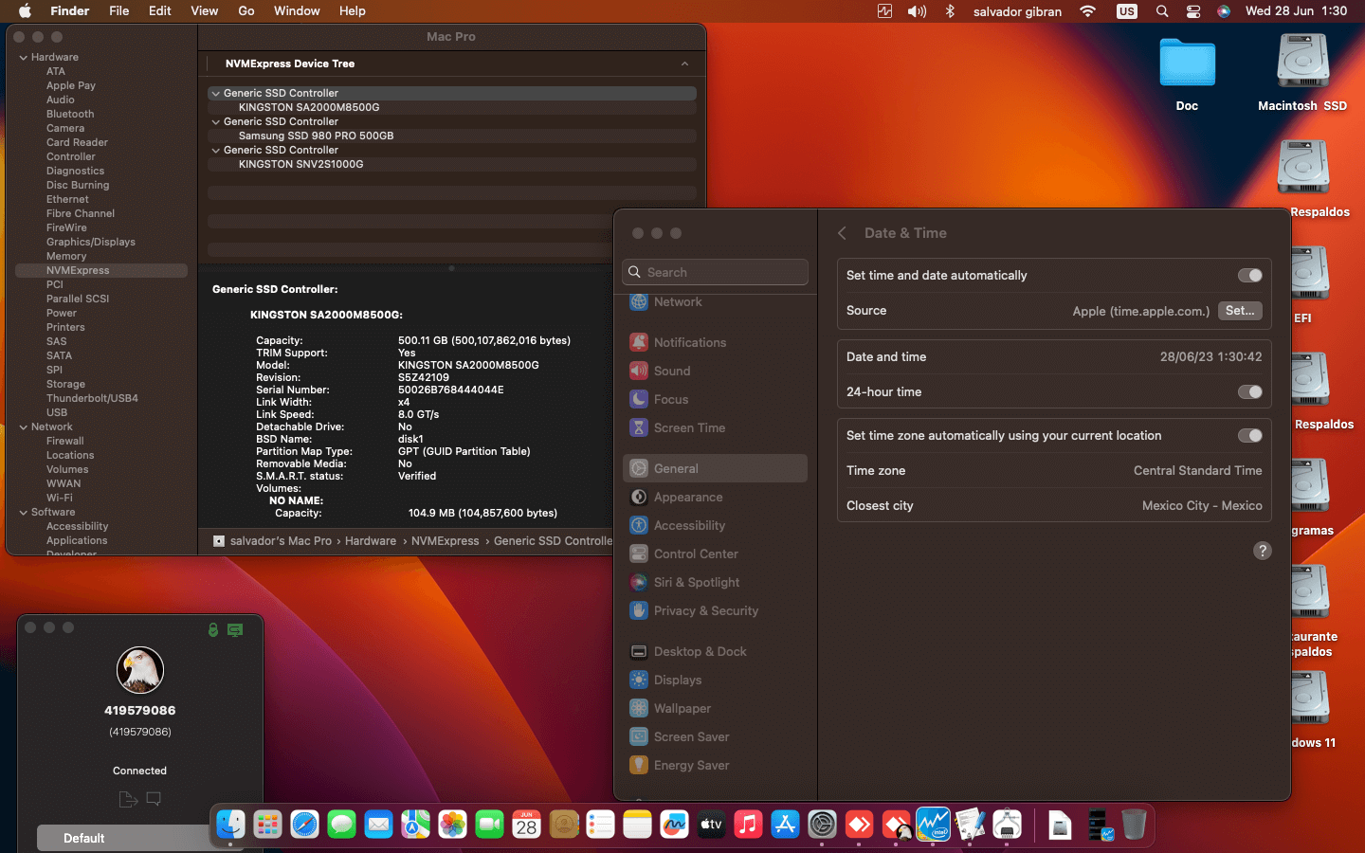Image resolution: width=1365 pixels, height=853 pixels.
Task: Open the Apple menu
Action: (x=25, y=11)
